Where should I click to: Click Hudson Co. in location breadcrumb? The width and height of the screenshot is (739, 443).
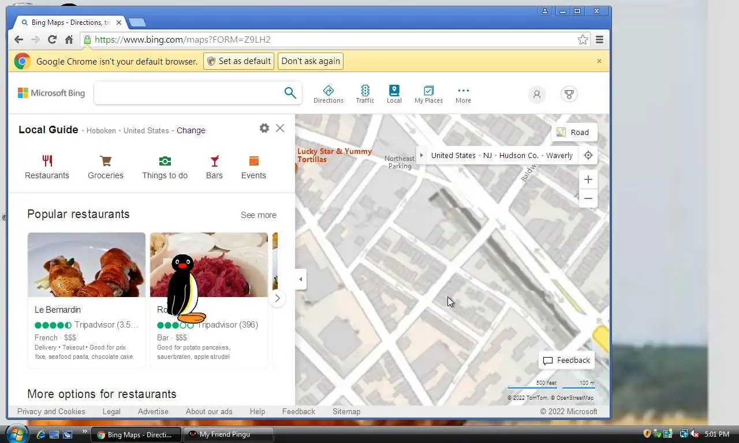tap(518, 155)
